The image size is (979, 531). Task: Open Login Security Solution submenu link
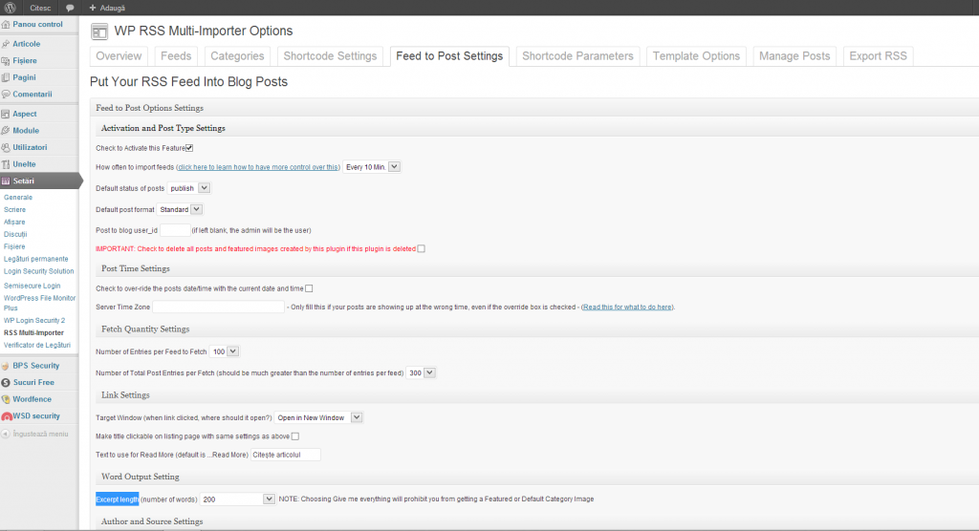[x=38, y=271]
